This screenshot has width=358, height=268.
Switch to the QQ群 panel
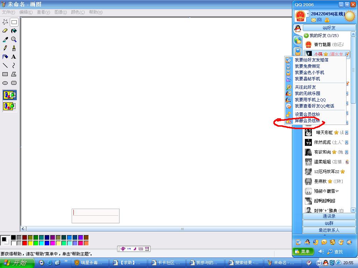pyautogui.click(x=329, y=223)
